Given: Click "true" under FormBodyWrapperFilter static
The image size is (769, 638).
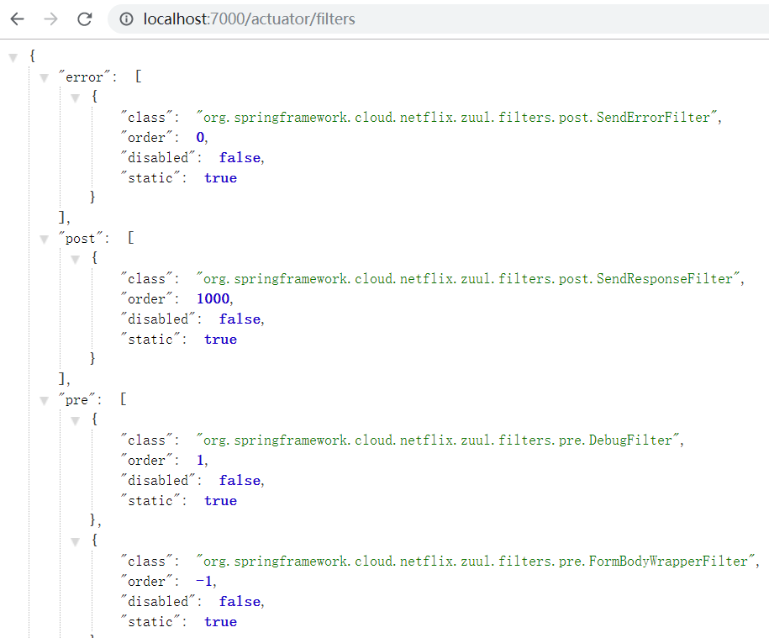Looking at the screenshot, I should [x=221, y=622].
